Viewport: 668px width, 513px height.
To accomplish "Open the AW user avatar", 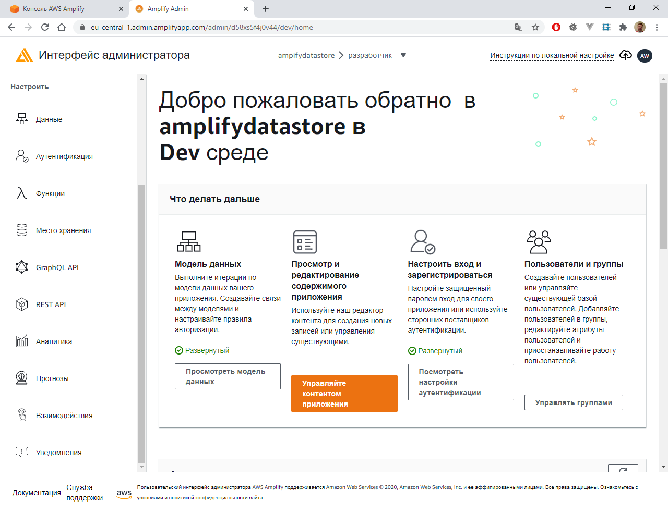I will point(645,56).
